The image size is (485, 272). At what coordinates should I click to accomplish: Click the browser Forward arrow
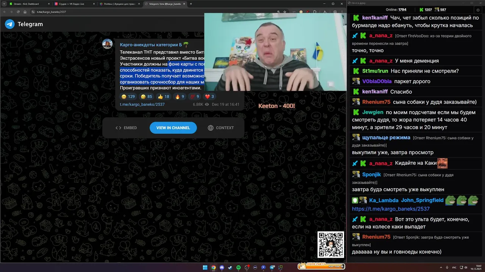pyautogui.click(x=11, y=12)
